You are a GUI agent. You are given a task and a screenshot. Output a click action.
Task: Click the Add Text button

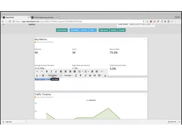click(x=84, y=30)
